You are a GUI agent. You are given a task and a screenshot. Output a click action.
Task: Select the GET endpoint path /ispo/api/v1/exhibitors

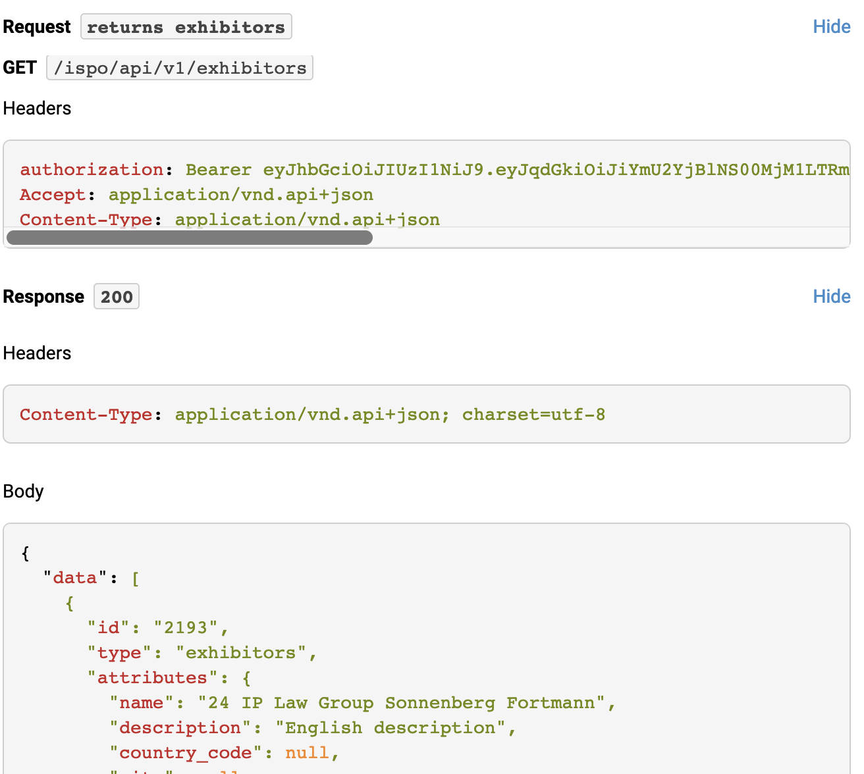tap(179, 67)
